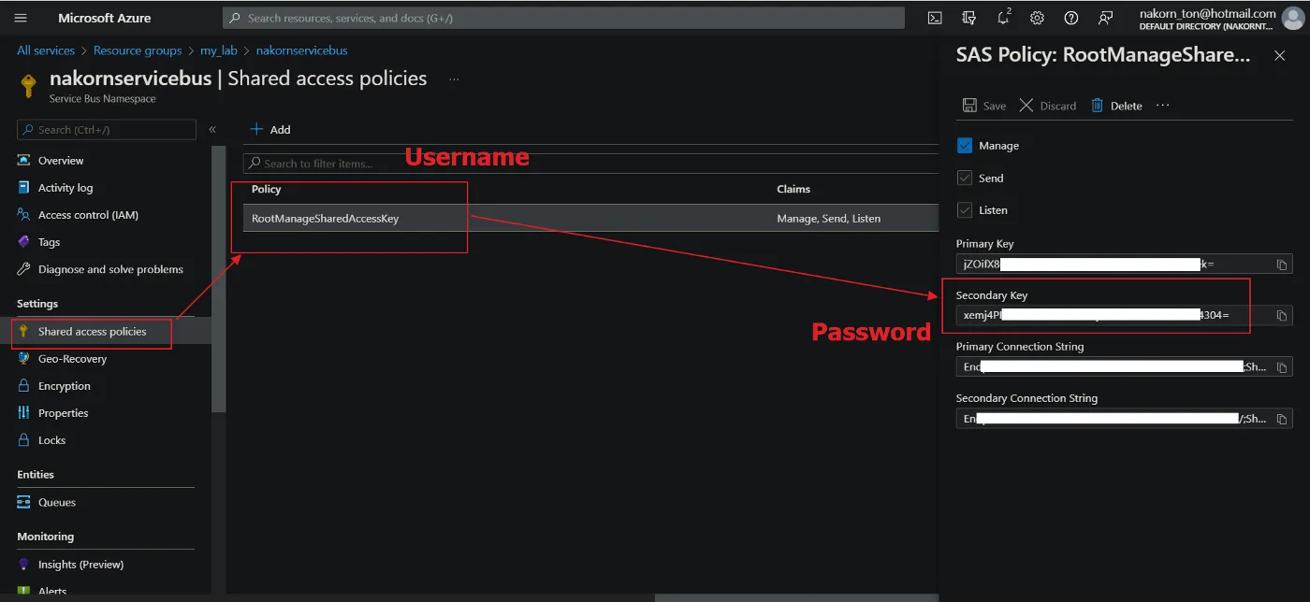Image resolution: width=1310 pixels, height=602 pixels.
Task: Click the Search to filter items field
Action: point(590,164)
